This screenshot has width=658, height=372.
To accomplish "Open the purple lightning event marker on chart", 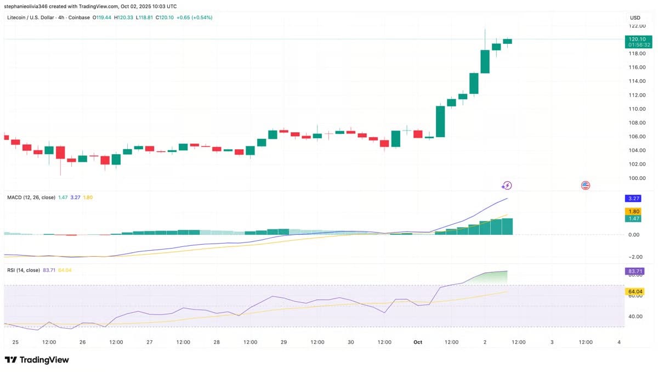I will point(506,185).
